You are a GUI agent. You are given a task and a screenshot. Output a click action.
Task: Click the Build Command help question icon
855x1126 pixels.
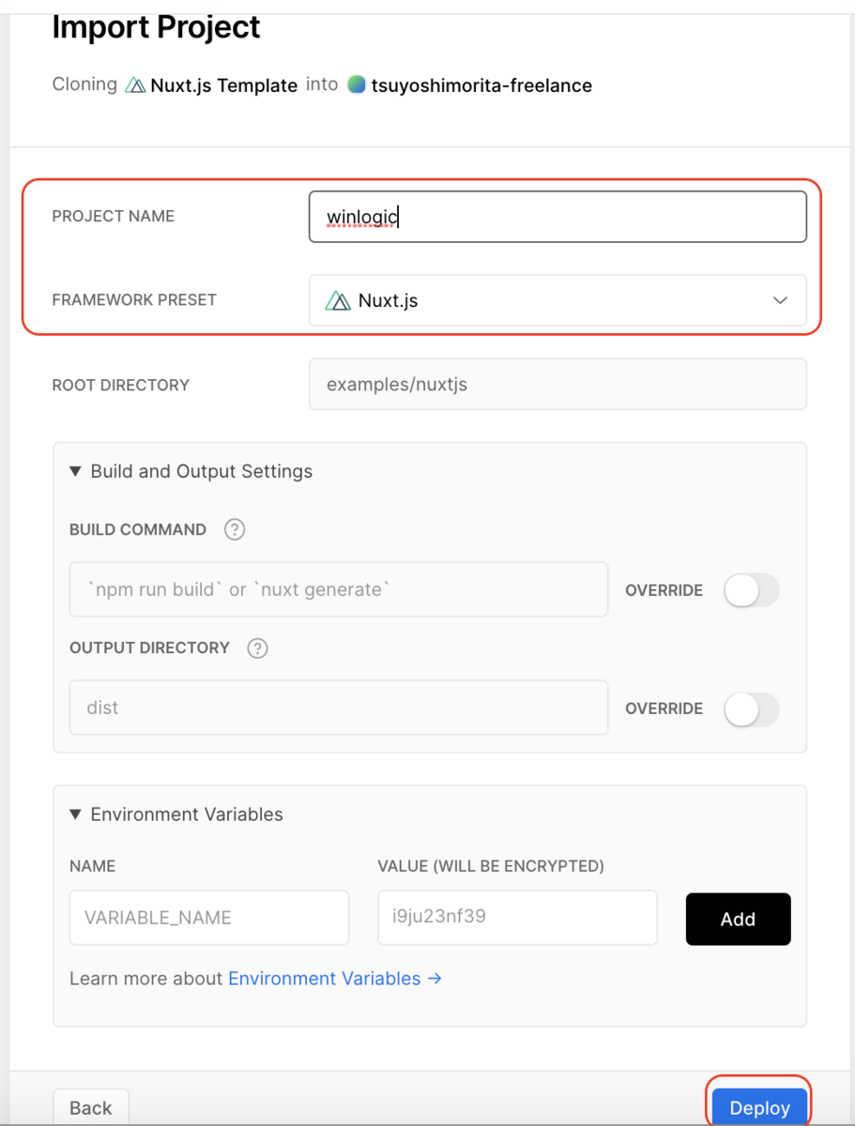[235, 529]
